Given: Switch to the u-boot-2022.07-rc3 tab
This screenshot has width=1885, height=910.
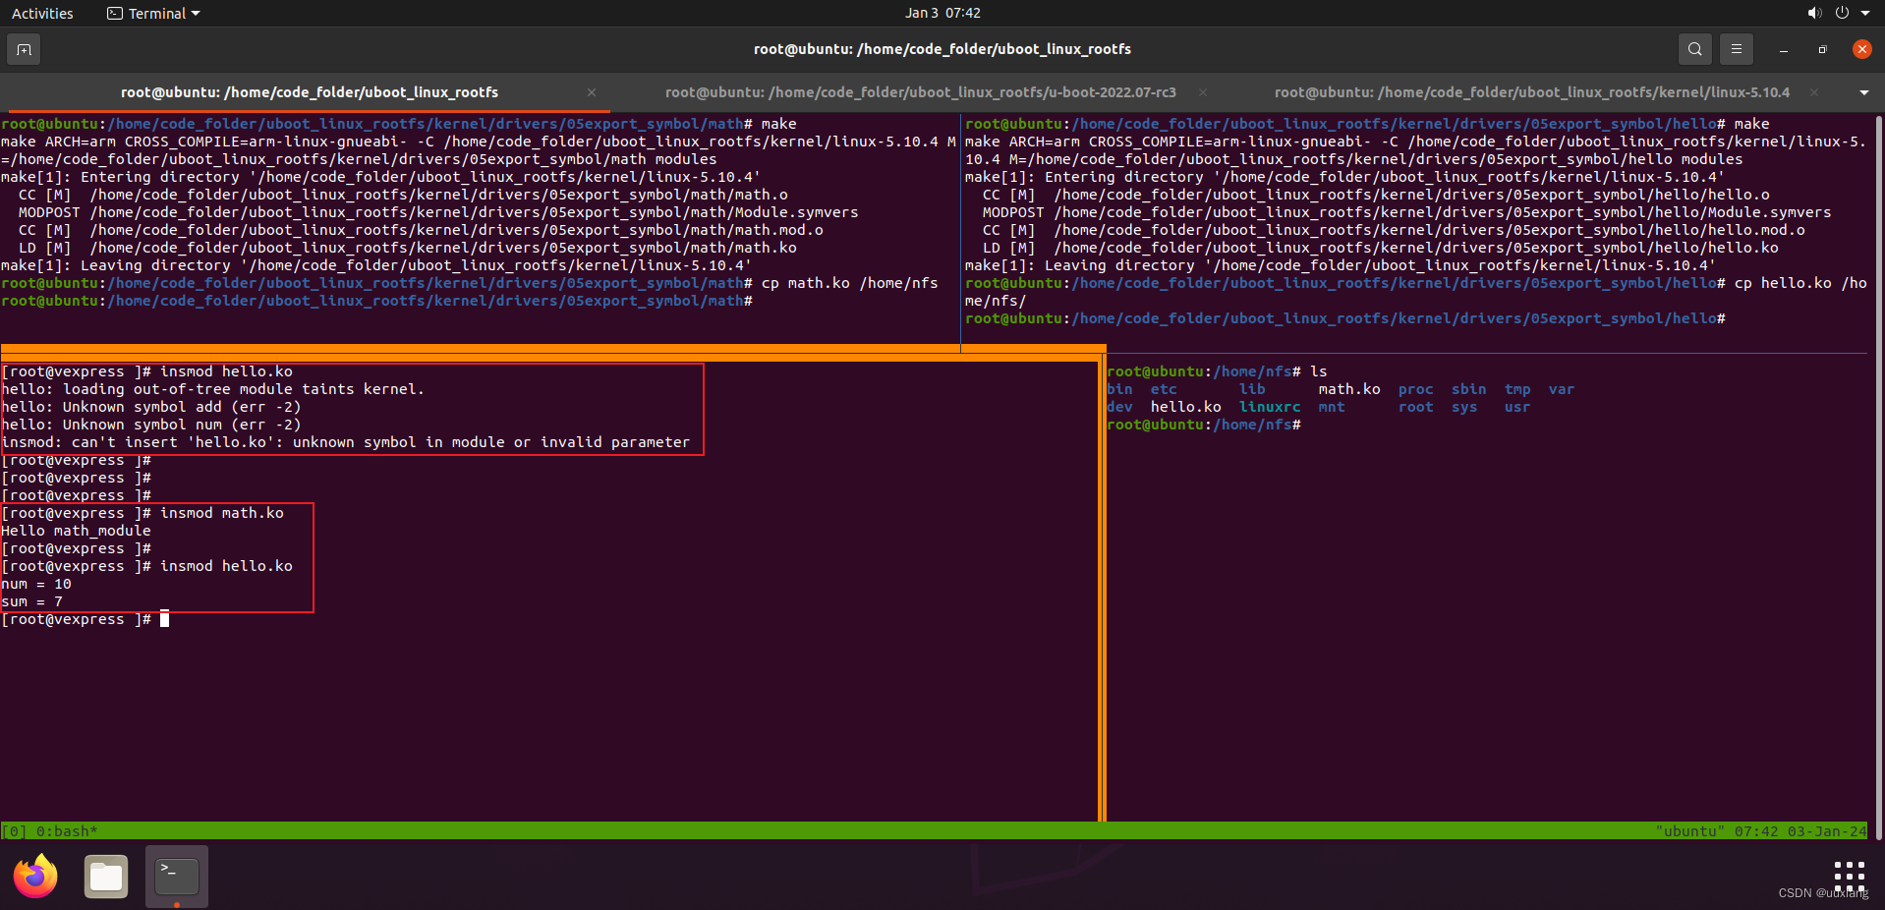Looking at the screenshot, I should pyautogui.click(x=920, y=92).
